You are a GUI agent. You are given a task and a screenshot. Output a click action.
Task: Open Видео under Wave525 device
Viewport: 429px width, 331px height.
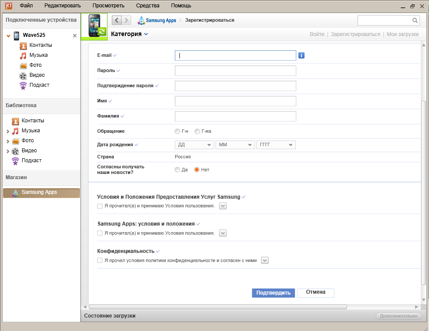tap(37, 75)
